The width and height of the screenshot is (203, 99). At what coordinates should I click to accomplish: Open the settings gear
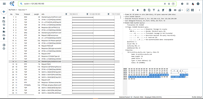point(182,4)
